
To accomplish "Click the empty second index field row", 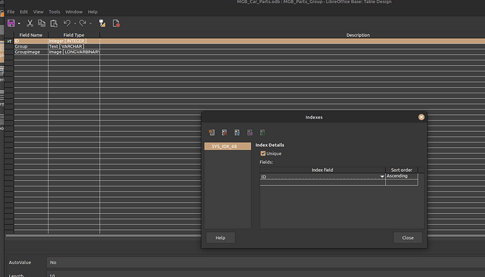I will 323,182.
